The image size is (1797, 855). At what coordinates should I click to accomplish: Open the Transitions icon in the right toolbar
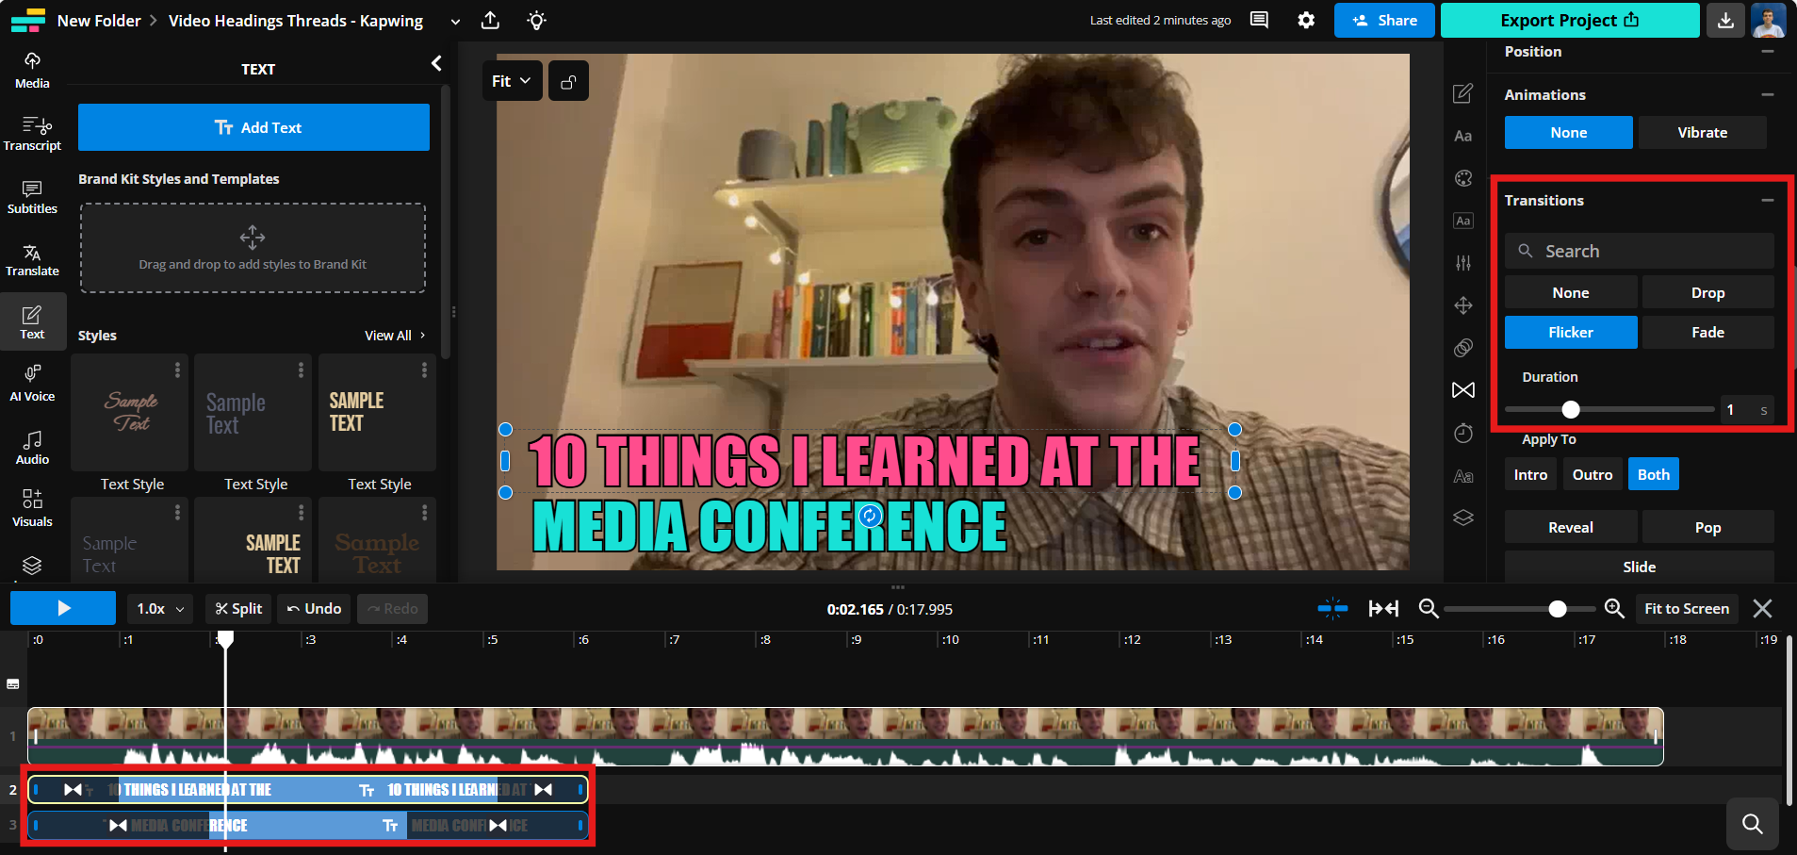1463,389
